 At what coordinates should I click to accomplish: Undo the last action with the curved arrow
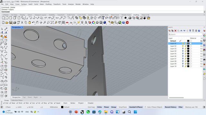pos(33,23)
